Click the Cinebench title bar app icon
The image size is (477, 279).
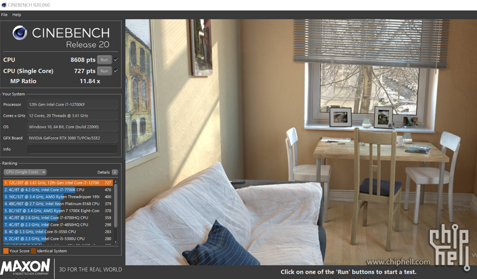(4, 5)
